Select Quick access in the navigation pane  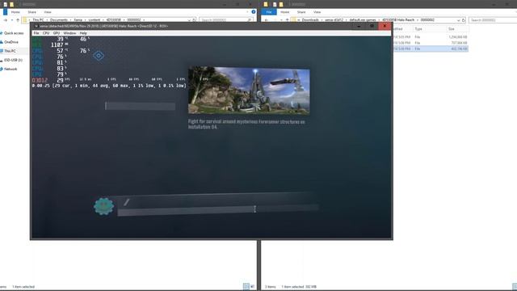coord(14,33)
